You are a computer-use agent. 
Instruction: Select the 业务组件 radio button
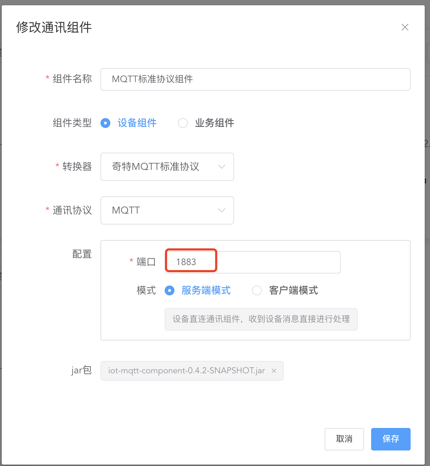coord(183,123)
